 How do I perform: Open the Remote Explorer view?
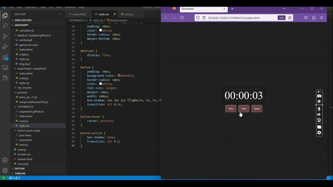click(x=5, y=68)
